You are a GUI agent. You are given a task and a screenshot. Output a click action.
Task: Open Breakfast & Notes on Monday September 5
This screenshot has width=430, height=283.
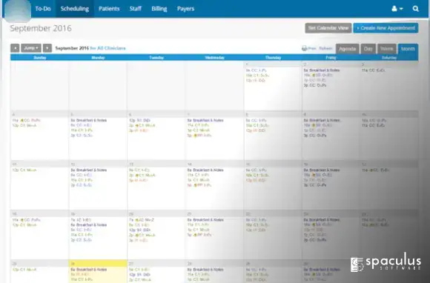88,120
